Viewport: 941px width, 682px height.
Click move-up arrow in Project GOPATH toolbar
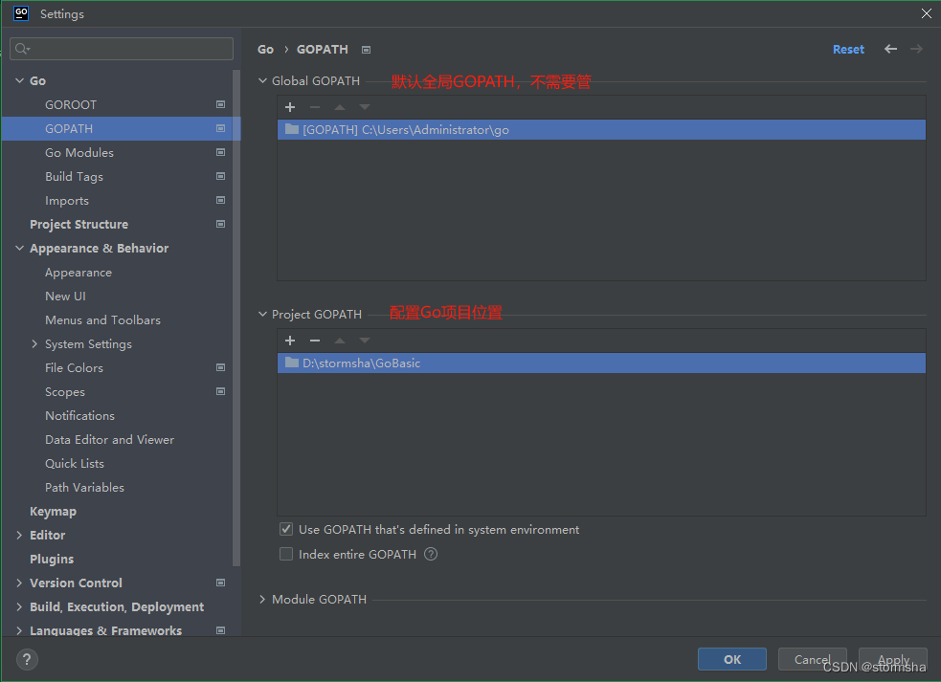click(340, 341)
